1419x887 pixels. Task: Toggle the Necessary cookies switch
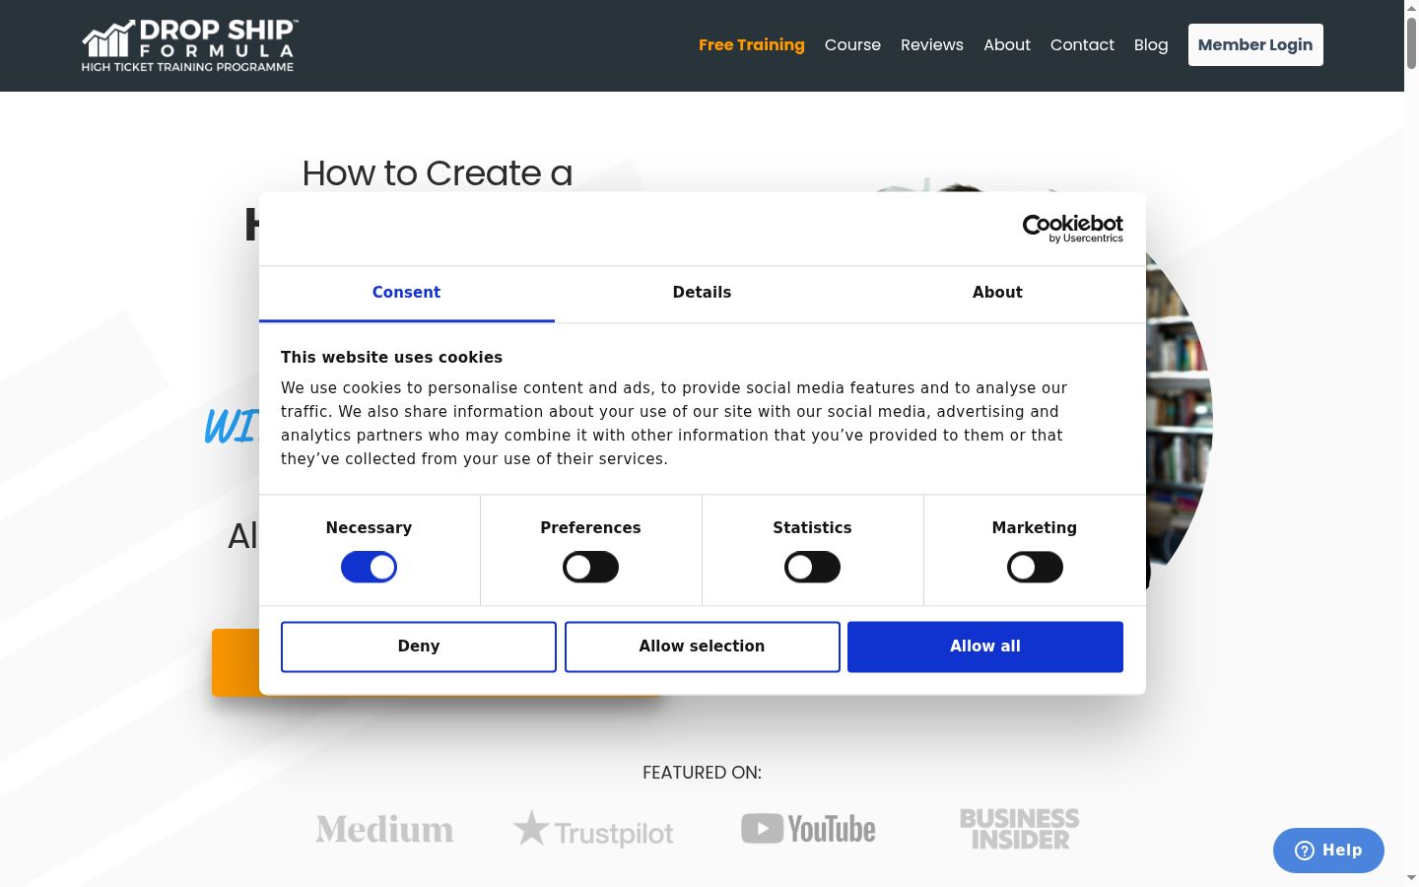click(369, 568)
